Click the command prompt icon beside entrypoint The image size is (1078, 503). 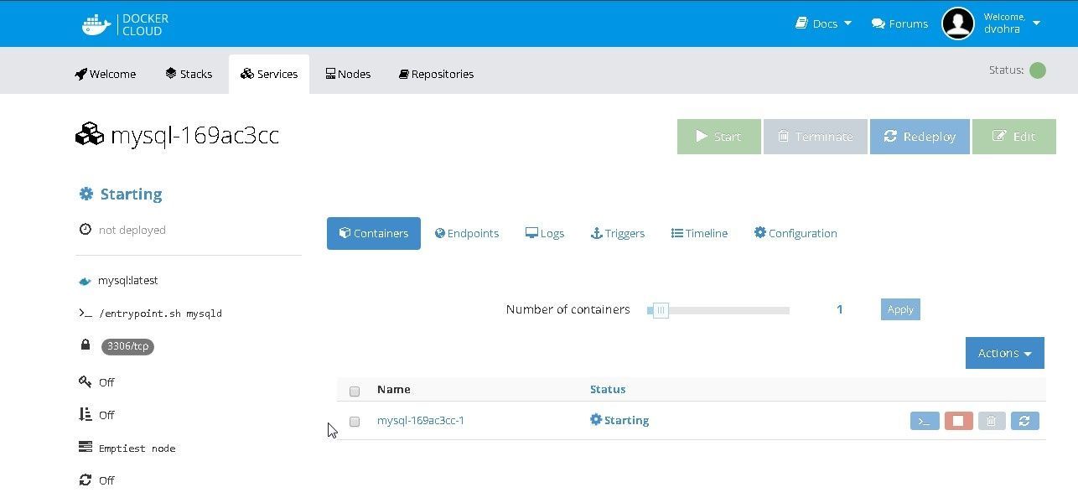tap(85, 313)
